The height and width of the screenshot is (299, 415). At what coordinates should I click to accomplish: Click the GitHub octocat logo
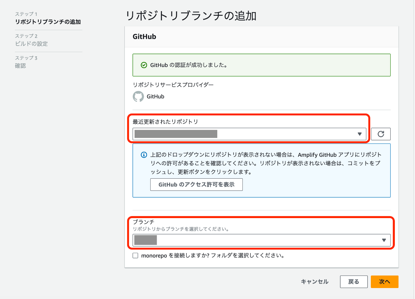(x=138, y=97)
